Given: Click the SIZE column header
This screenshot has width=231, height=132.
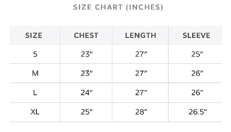Looking at the screenshot, I should (34, 35).
